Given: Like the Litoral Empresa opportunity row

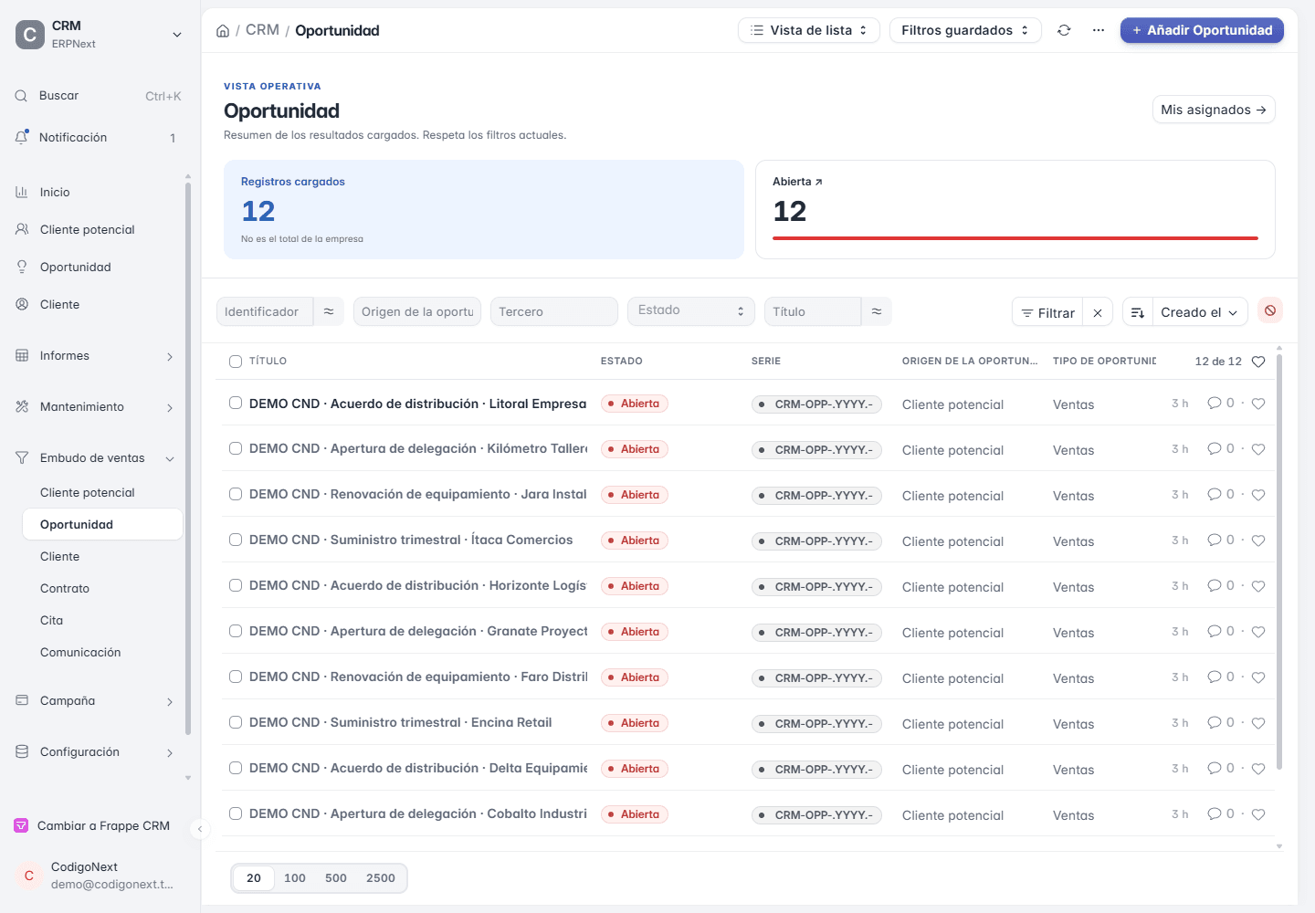Looking at the screenshot, I should click(1258, 404).
